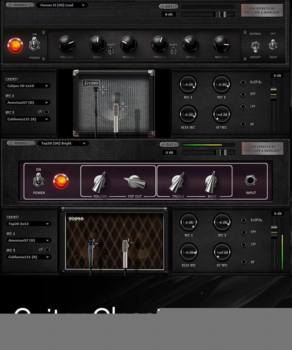Click the Marcus II amp red power light
292x350 pixels.
(15, 45)
